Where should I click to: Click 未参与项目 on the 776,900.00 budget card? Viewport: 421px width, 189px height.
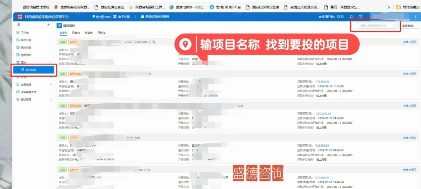coord(409,74)
